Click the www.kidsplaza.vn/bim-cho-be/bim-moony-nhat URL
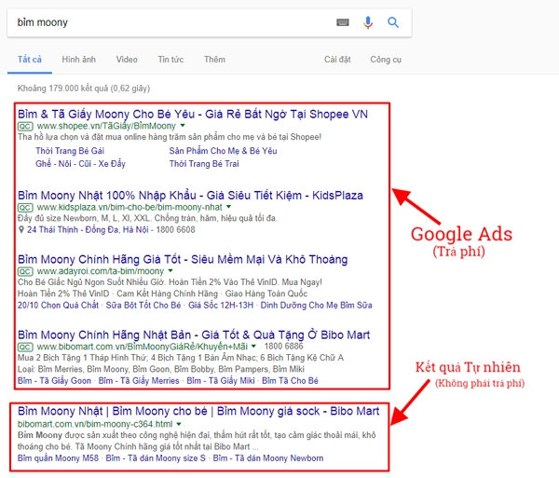The image size is (559, 478). pyautogui.click(x=130, y=208)
